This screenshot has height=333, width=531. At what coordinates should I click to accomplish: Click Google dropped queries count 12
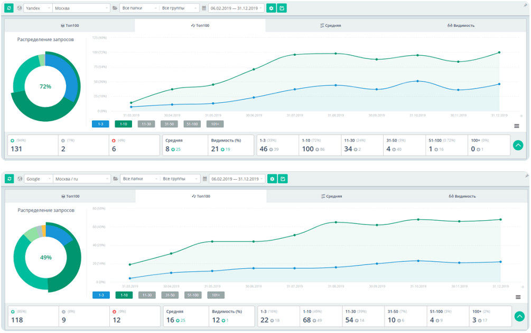(135, 316)
